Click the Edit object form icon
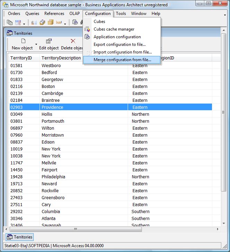Viewport: 230px width, 252px height. (x=49, y=41)
